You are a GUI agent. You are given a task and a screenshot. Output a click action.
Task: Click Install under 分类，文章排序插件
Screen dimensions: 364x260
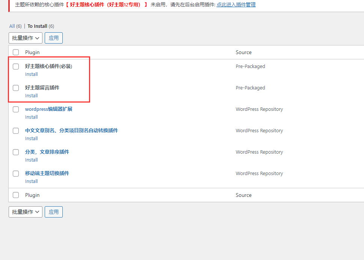tap(31, 160)
